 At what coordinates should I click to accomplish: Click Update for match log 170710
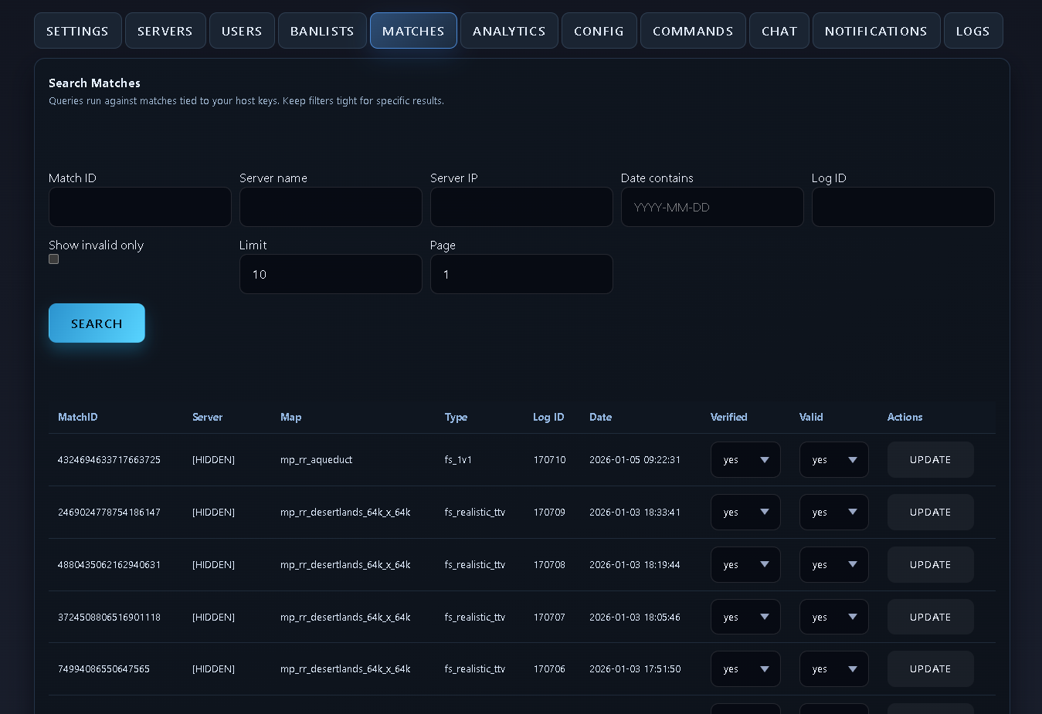click(x=930, y=460)
